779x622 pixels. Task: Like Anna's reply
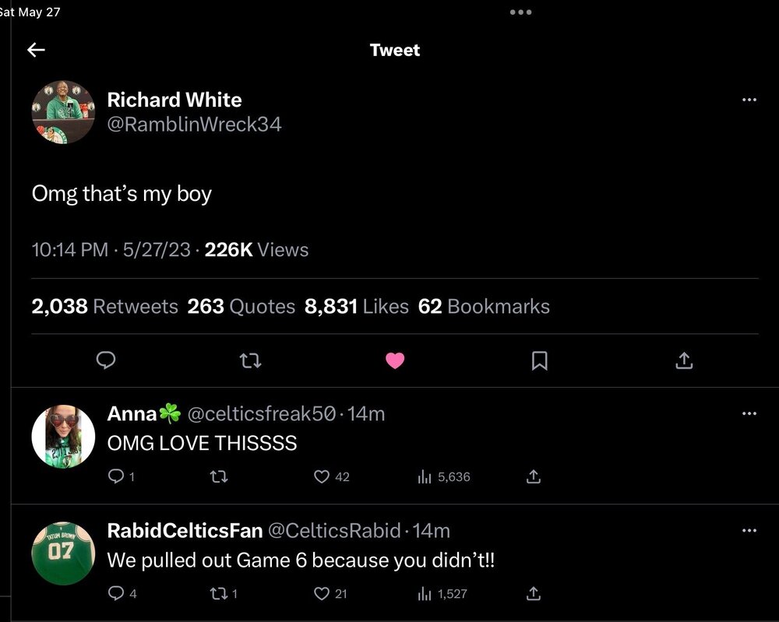pyautogui.click(x=322, y=476)
